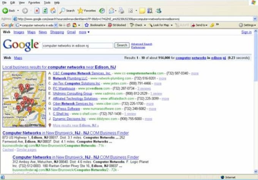Click the Internet zone globe in status bar
258x180 pixels.
(x=222, y=177)
